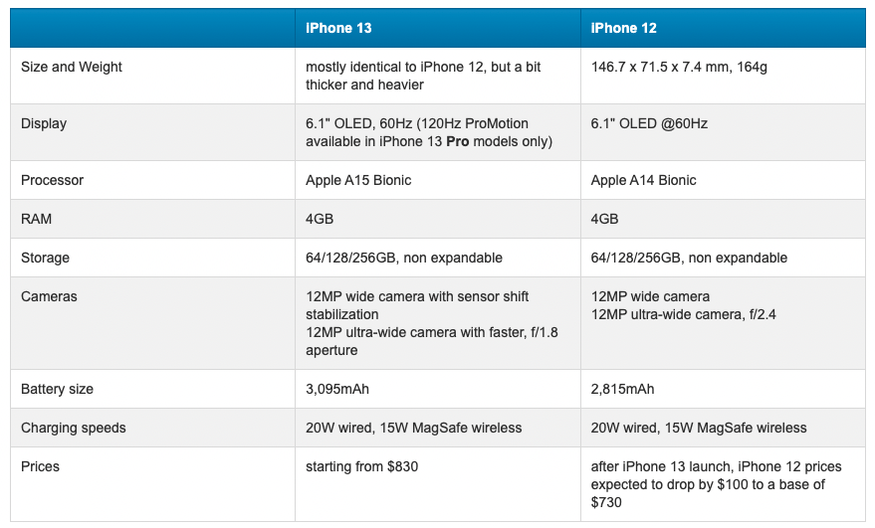Select the 2,815mAh battery value
Image resolution: width=875 pixels, height=528 pixels.
[x=622, y=389]
